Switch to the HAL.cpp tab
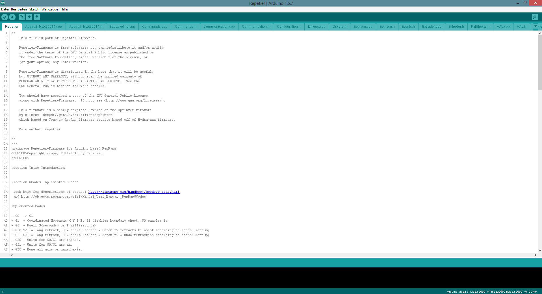 503,27
